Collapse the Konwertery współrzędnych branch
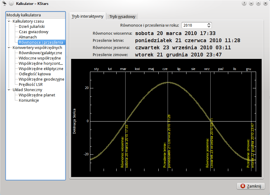The image size is (270, 195). pos(9,48)
